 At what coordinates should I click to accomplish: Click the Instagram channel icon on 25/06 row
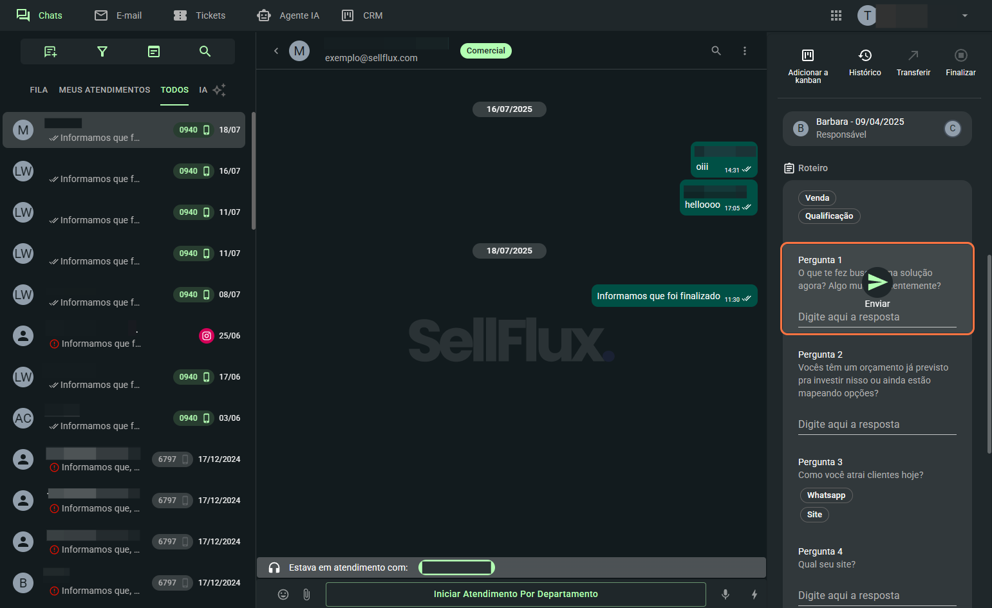pyautogui.click(x=207, y=336)
